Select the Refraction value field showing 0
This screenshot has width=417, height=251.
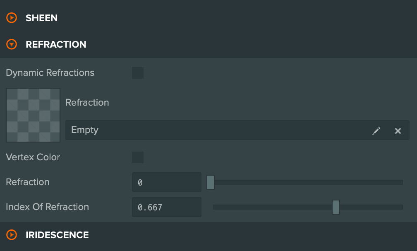[166, 182]
